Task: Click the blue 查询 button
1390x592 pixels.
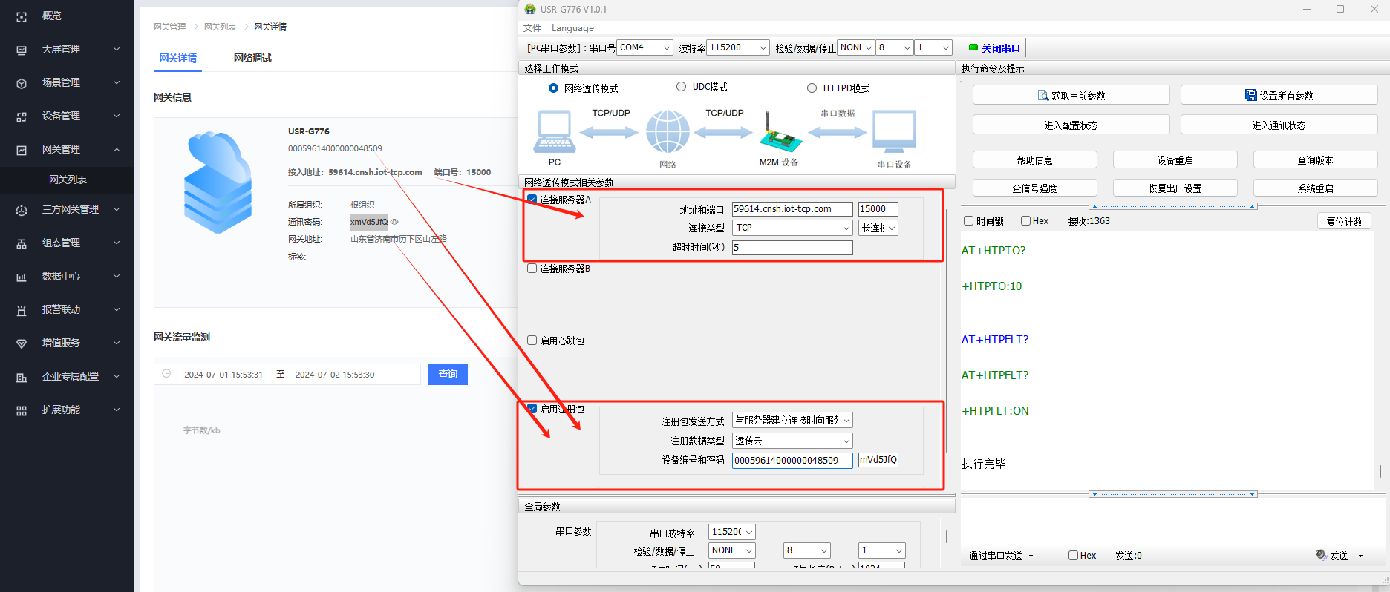Action: 448,374
